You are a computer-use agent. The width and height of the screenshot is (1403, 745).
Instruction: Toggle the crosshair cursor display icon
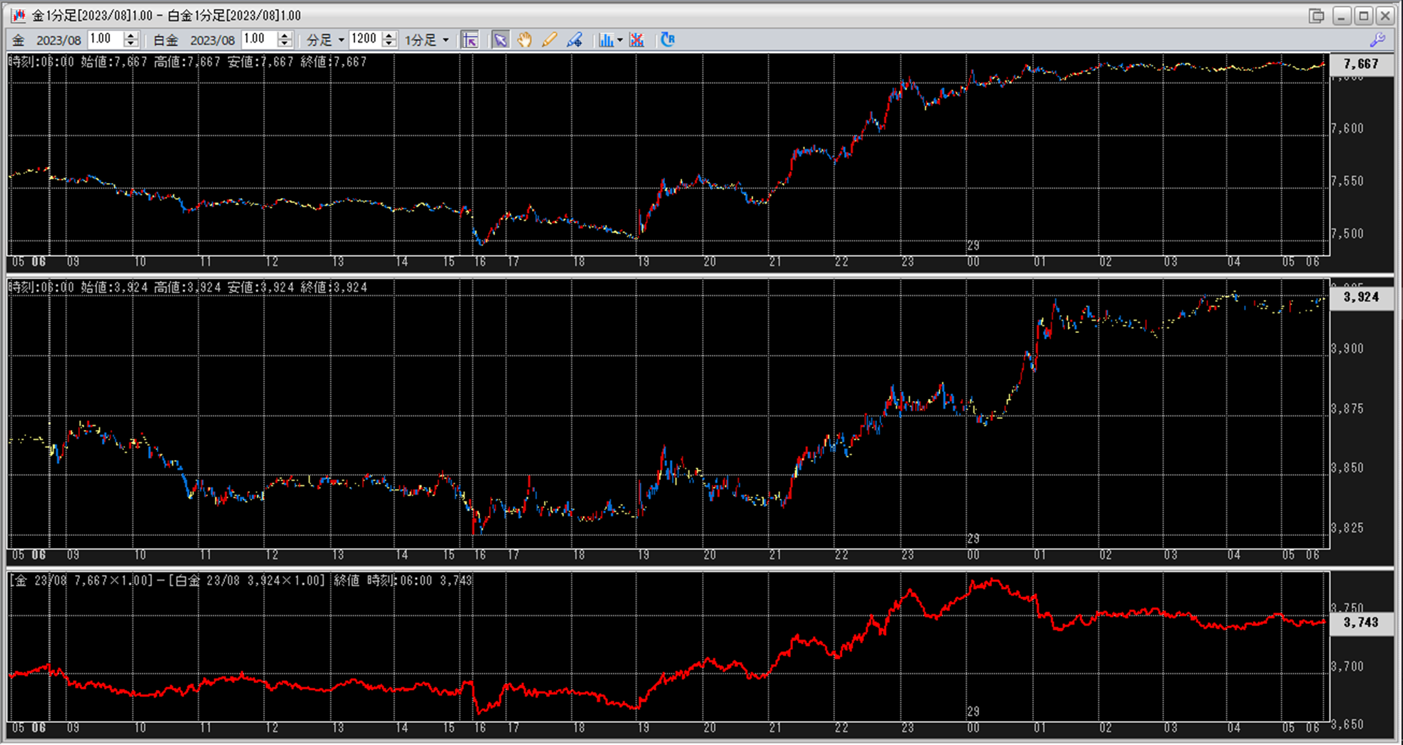coord(470,40)
